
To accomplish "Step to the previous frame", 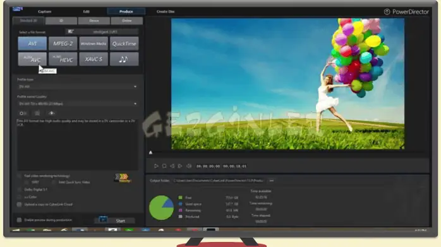I will [172, 166].
